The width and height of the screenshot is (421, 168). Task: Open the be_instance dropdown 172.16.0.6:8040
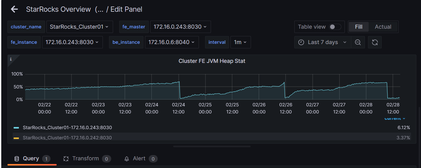point(172,42)
